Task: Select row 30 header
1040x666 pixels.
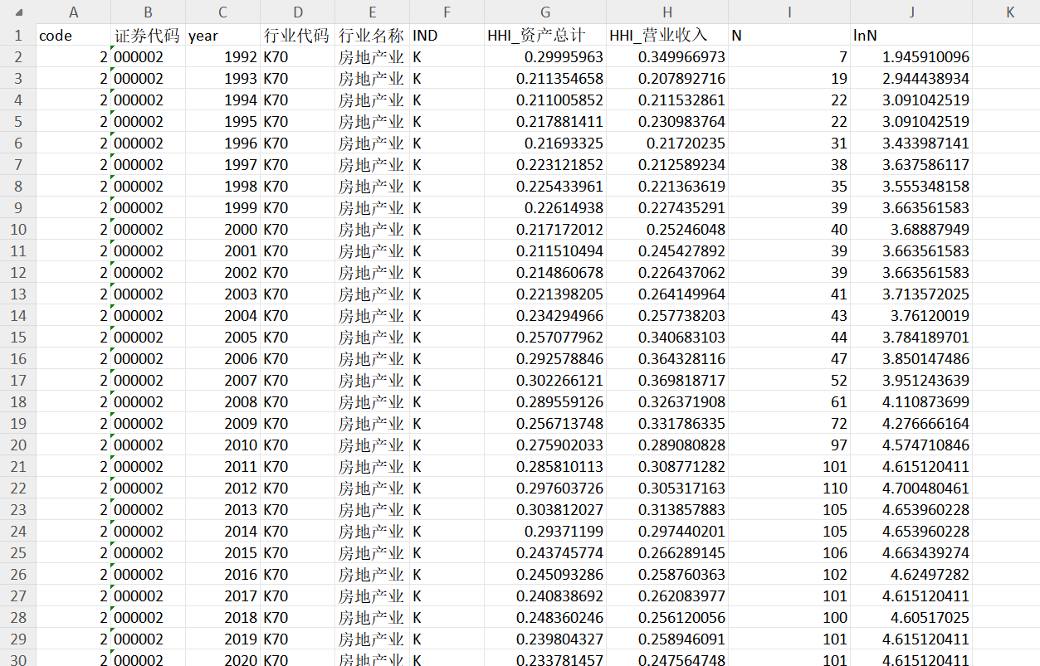Action: click(17, 659)
